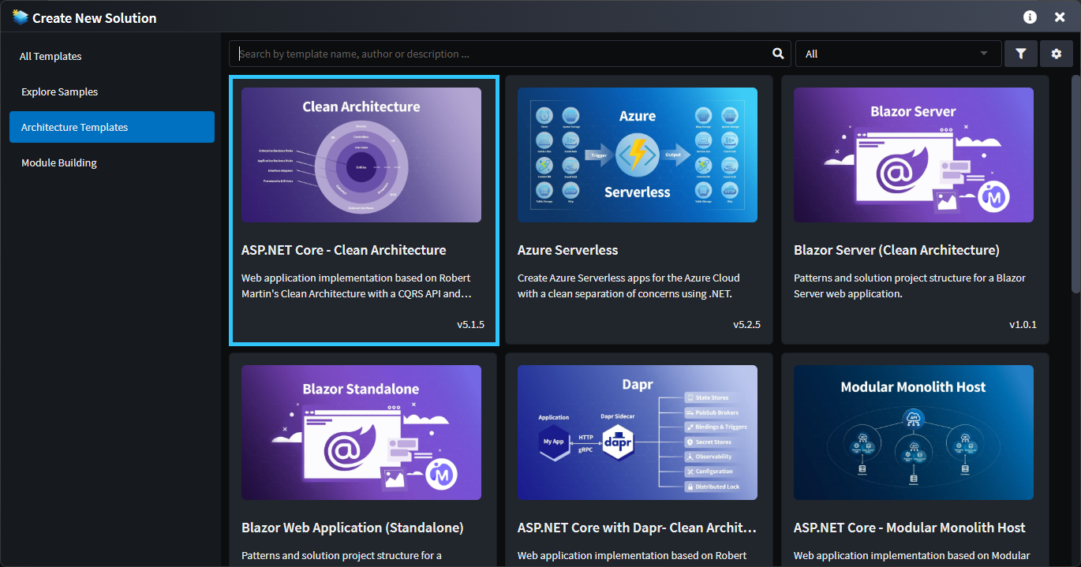This screenshot has width=1081, height=567.
Task: Expand the All category dropdown
Action: coord(899,54)
